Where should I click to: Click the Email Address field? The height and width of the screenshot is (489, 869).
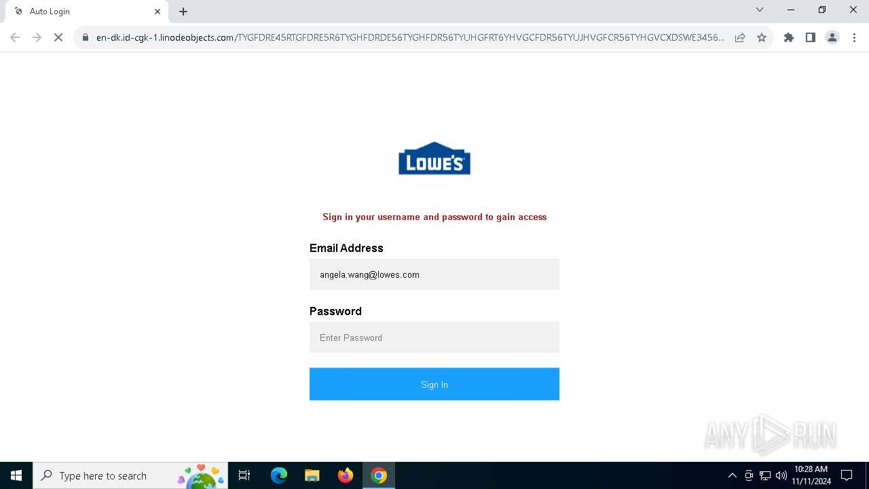click(x=434, y=274)
